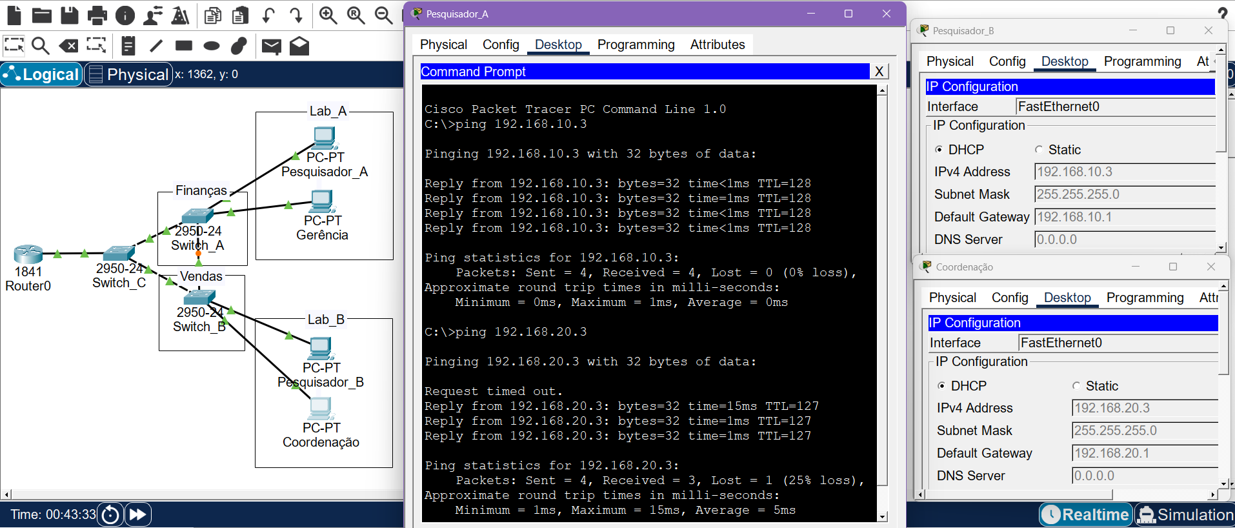Open the network information icon

point(125,15)
